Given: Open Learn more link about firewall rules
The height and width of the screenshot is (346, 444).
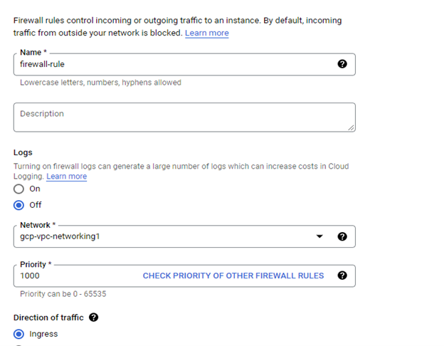Looking at the screenshot, I should (207, 33).
